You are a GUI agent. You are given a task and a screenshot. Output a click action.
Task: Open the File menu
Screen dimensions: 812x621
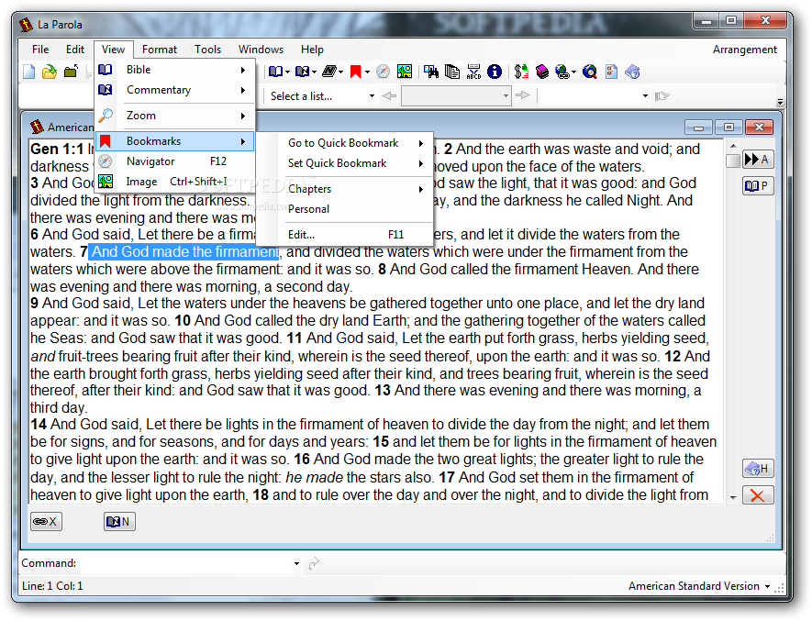[40, 50]
